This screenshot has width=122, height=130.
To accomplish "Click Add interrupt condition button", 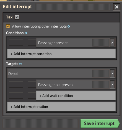I will click(x=61, y=54).
